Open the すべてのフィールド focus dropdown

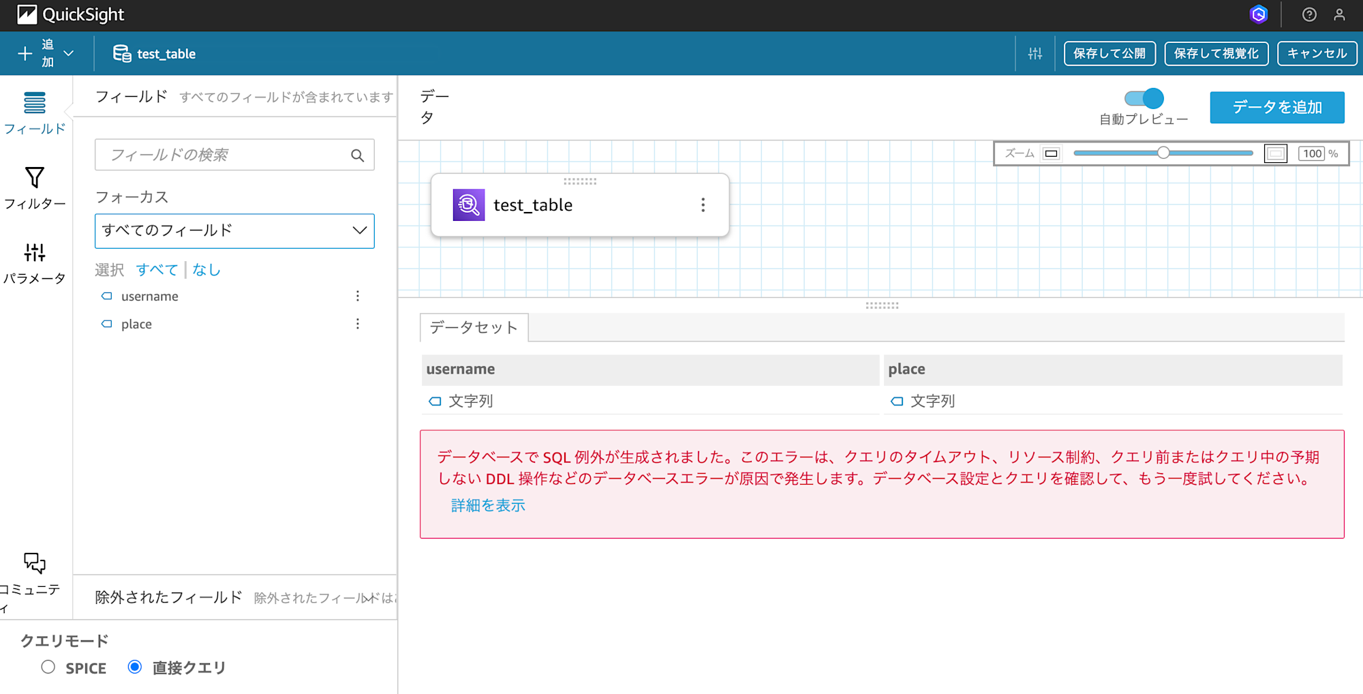(x=234, y=230)
